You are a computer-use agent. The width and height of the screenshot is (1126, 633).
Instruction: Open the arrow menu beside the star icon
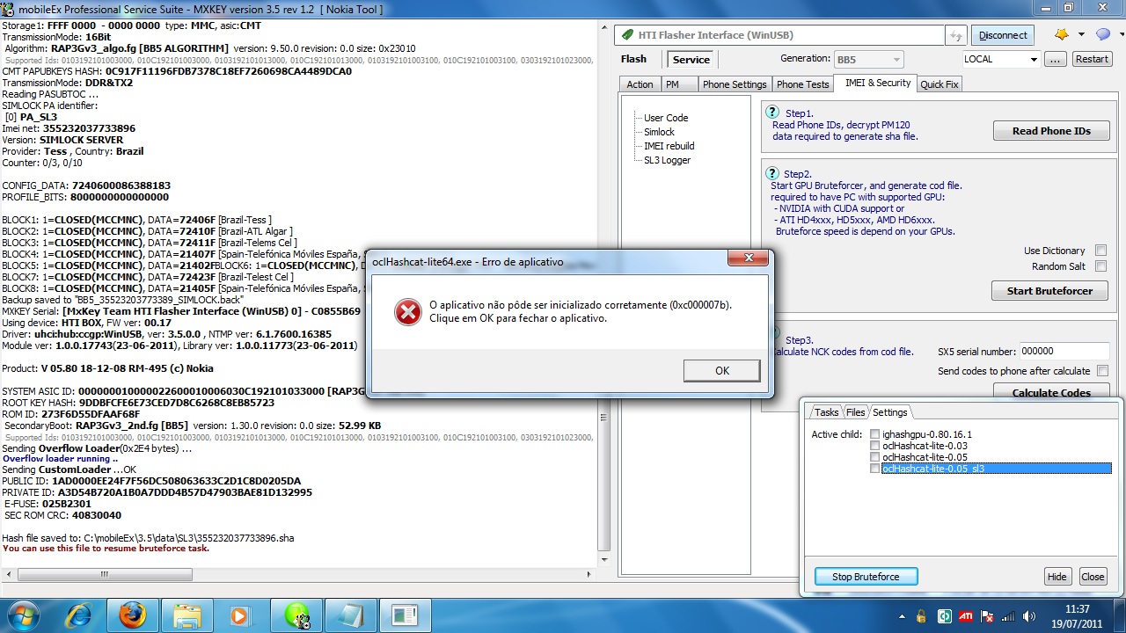click(x=1081, y=35)
